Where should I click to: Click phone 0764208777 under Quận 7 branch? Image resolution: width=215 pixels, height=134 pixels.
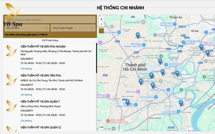pyautogui.click(x=27, y=111)
